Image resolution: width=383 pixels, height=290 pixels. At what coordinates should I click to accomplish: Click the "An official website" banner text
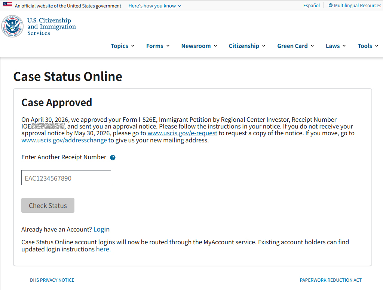[68, 6]
